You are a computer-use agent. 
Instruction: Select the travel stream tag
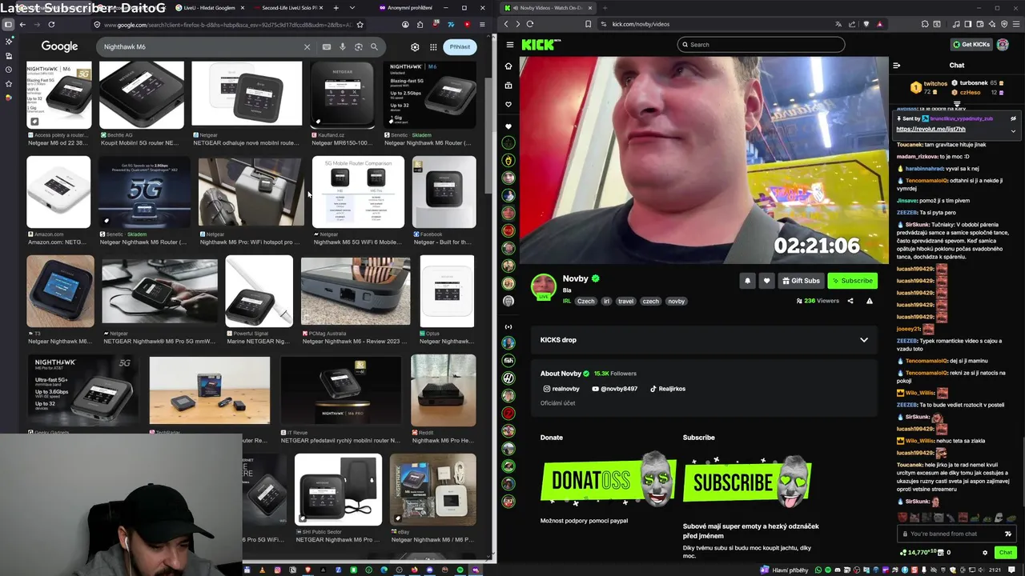pyautogui.click(x=625, y=302)
